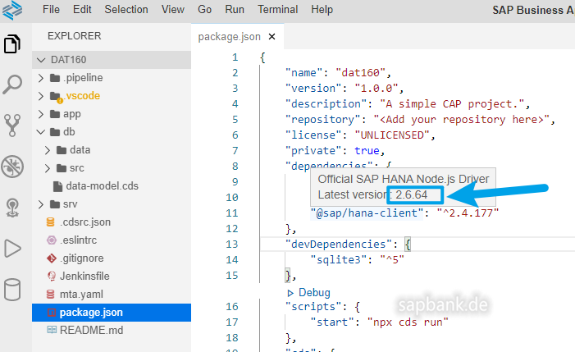Open data-model.cds in the explorer
This screenshot has height=352, width=575.
tap(103, 186)
